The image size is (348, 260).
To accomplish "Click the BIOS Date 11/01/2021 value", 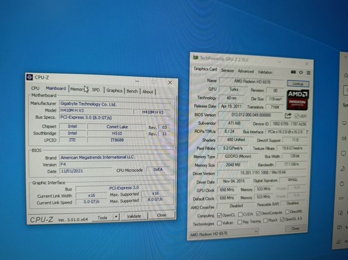I will click(x=86, y=171).
